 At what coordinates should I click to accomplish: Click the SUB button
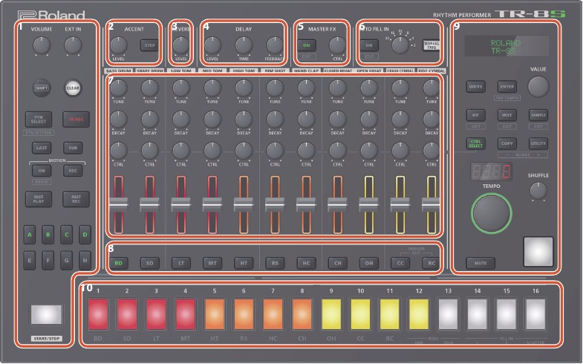[73, 148]
